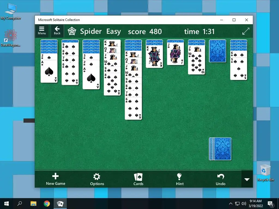Open the volume speaker tray icon

244,204
